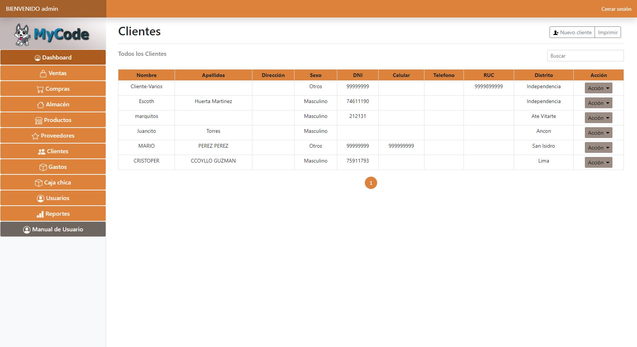
Task: Open Caja chica section
Action: pyautogui.click(x=53, y=183)
